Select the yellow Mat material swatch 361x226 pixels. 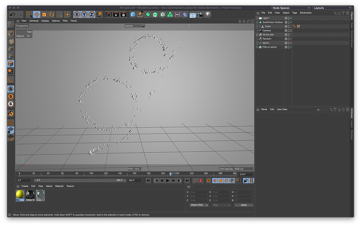tap(20, 194)
